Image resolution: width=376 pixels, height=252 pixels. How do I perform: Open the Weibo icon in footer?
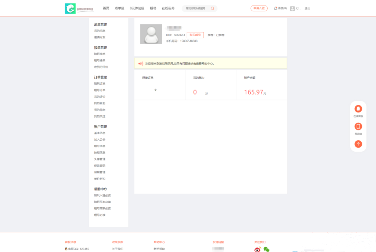pyautogui.click(x=258, y=249)
